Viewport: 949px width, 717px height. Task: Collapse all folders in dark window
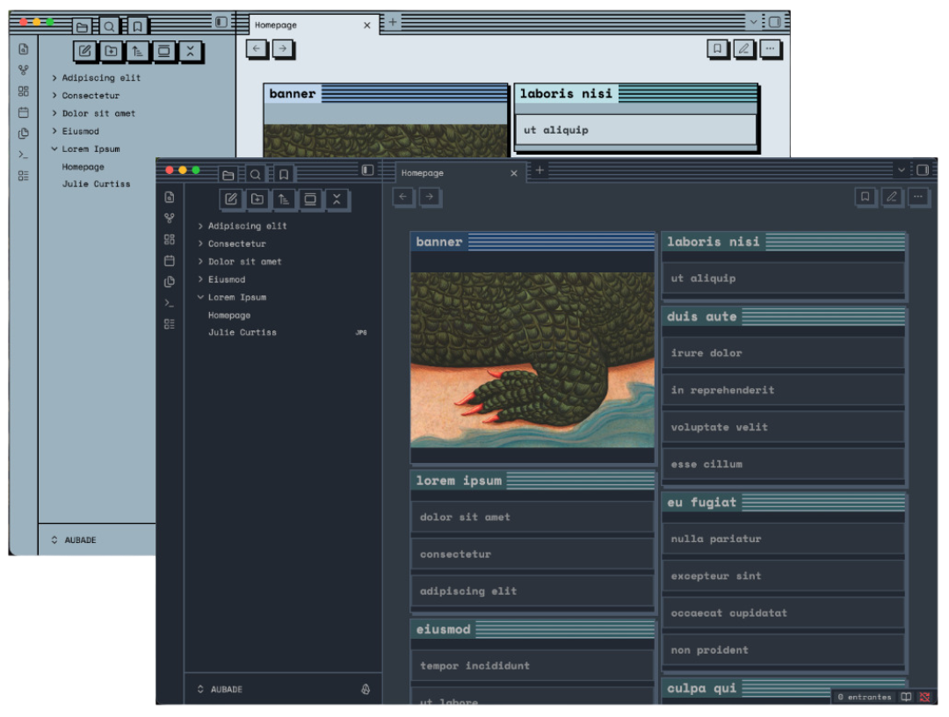337,199
